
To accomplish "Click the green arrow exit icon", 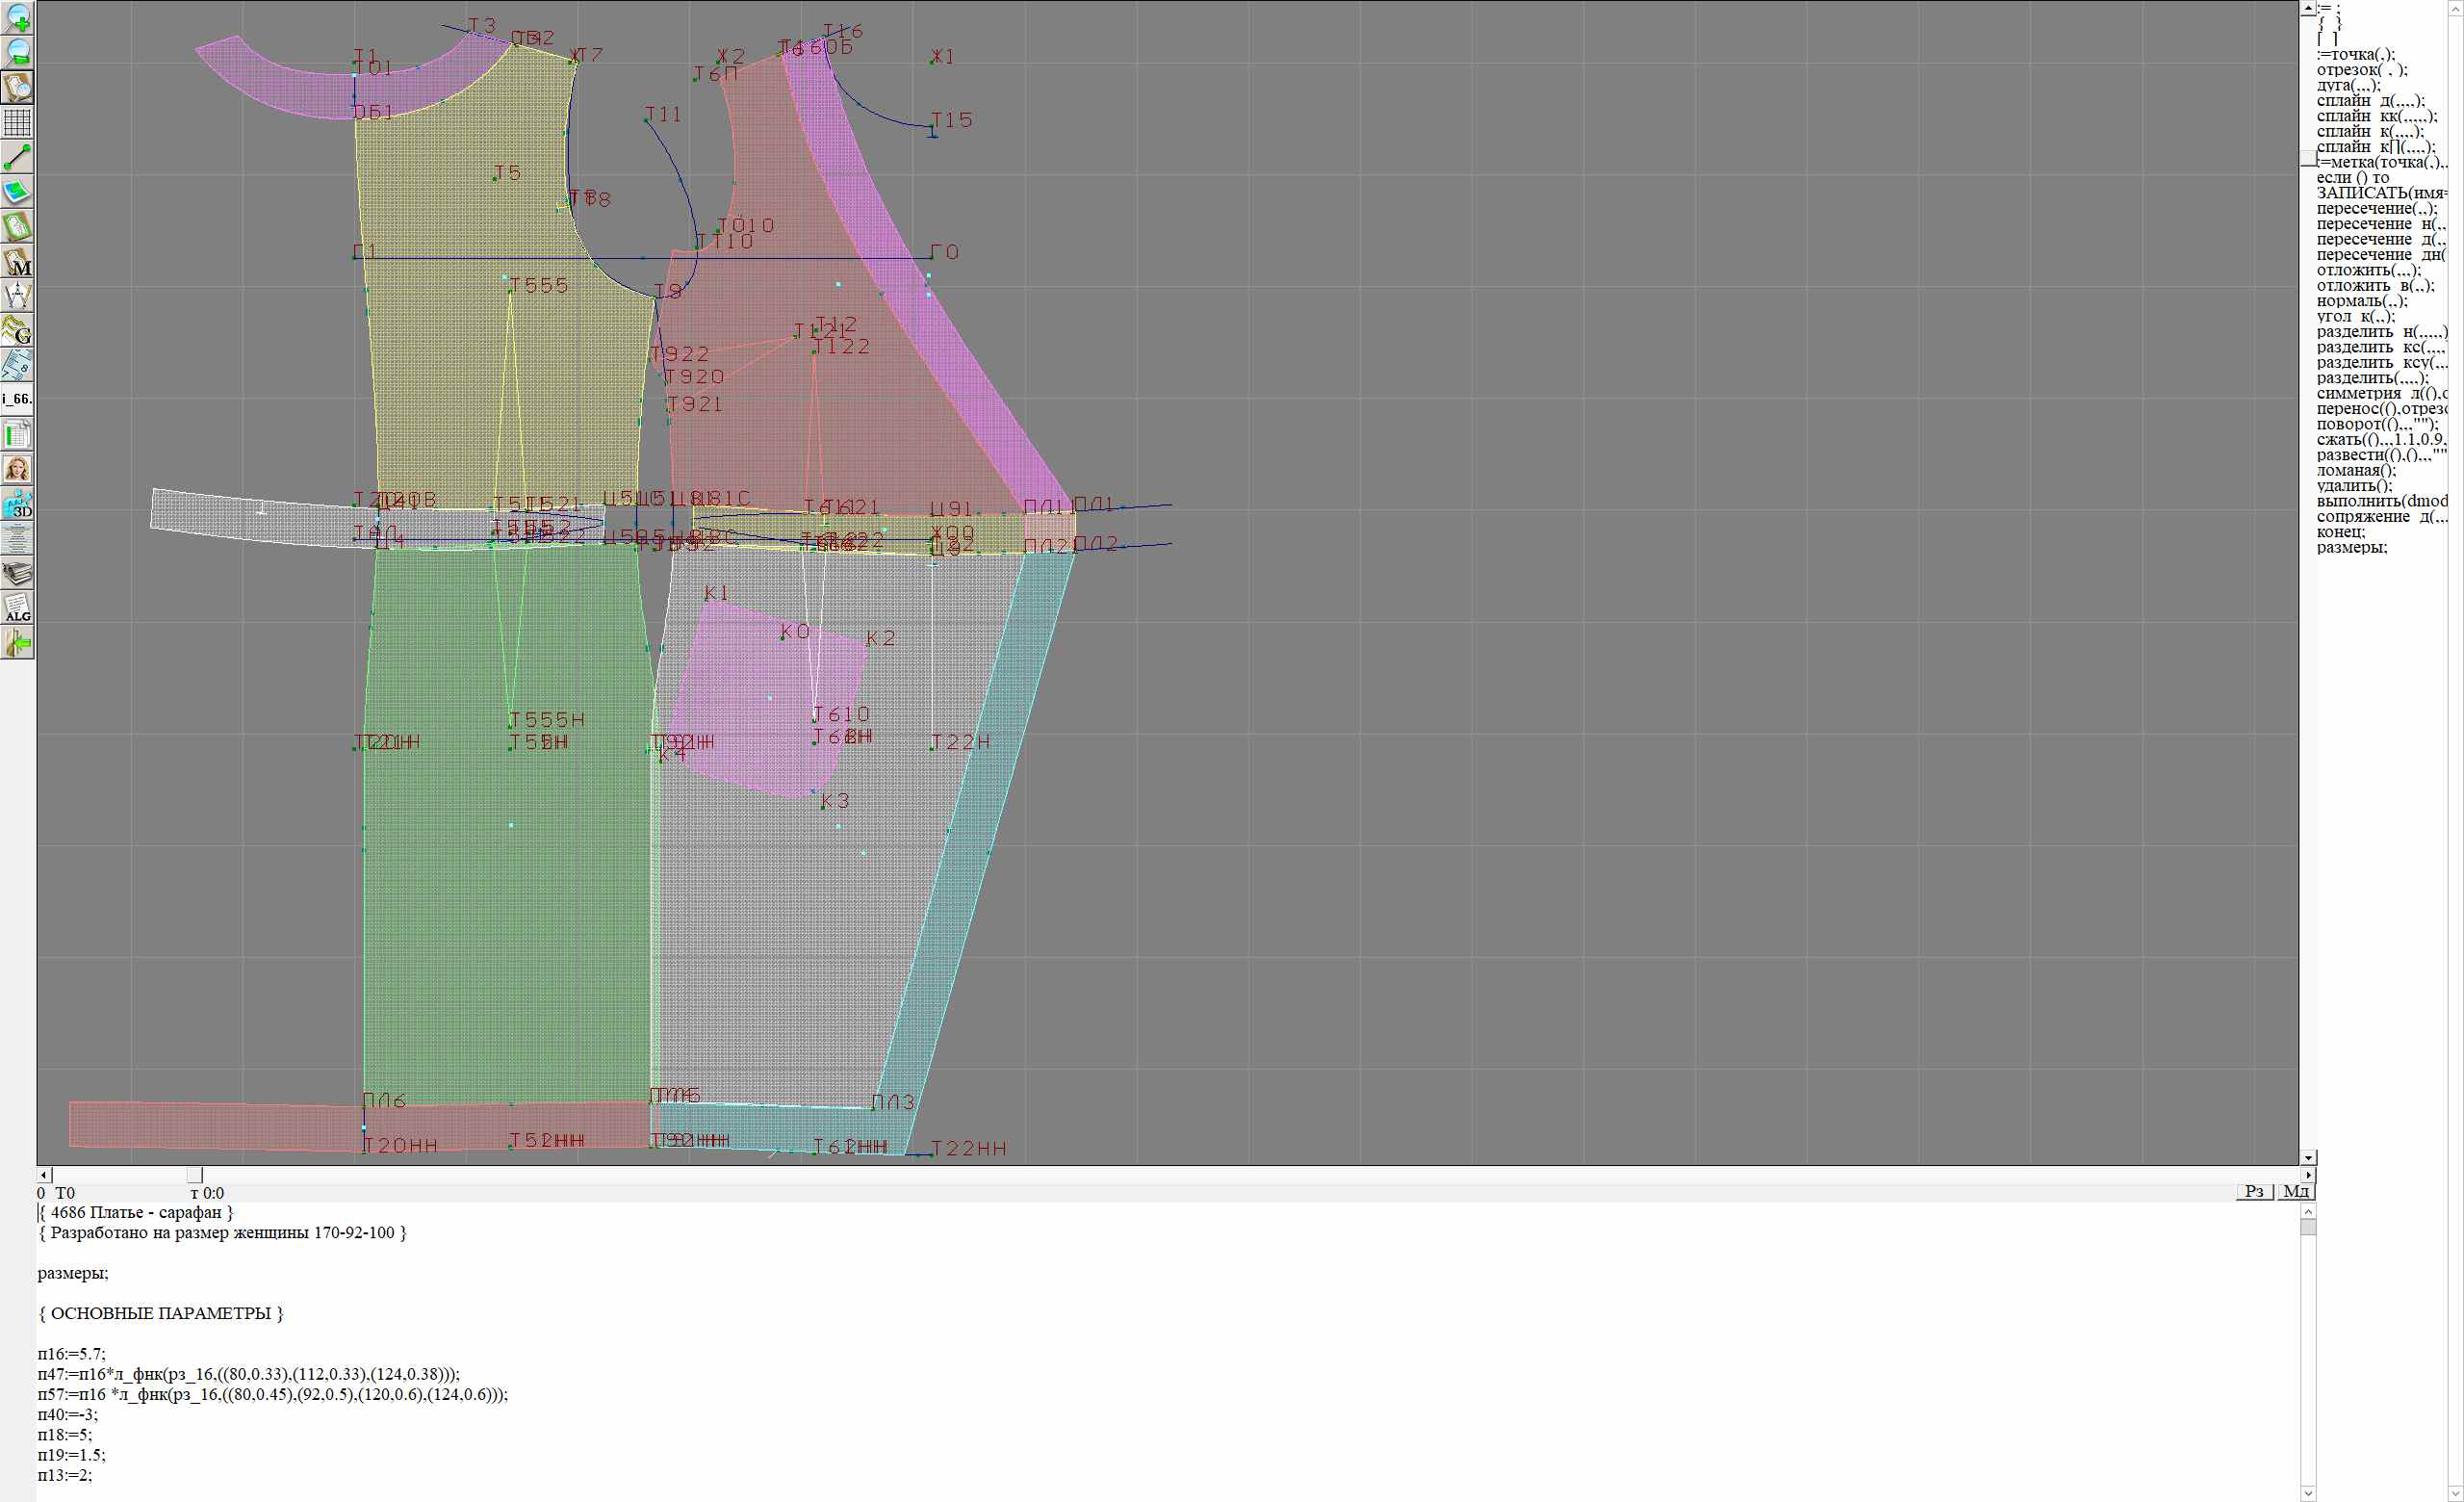I will coord(18,643).
